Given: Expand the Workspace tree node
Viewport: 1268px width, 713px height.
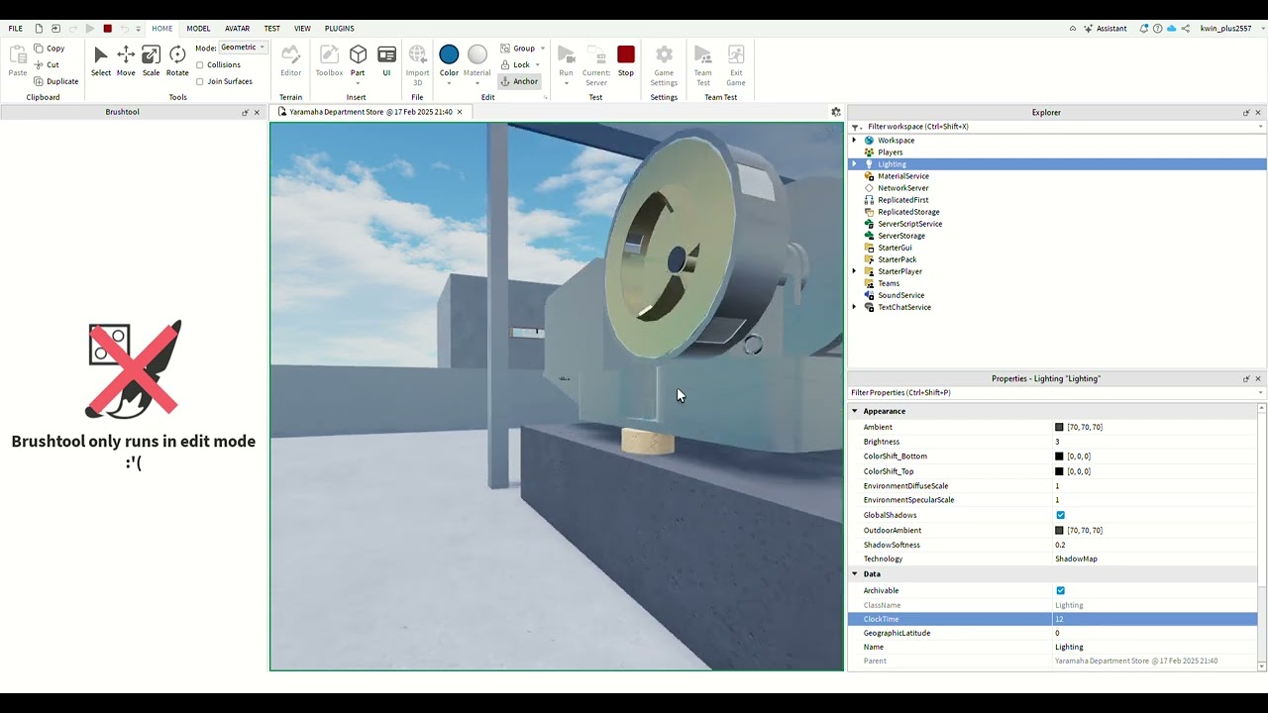Looking at the screenshot, I should [854, 141].
